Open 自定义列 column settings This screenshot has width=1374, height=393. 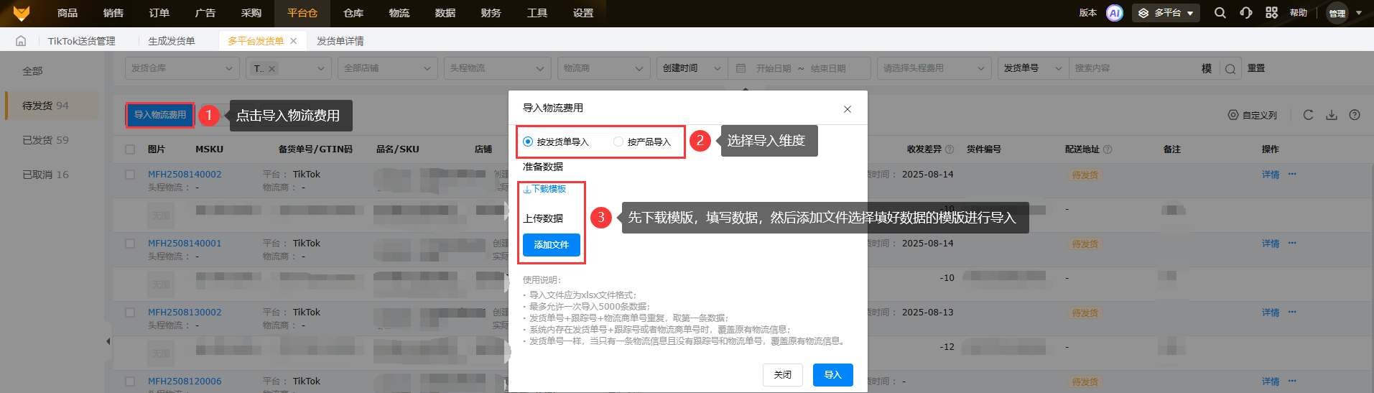1252,115
